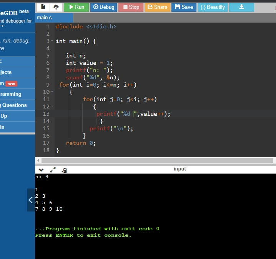Screen dimensions: 276x259
Task: Switch to the main.c tab
Action: pyautogui.click(x=54, y=18)
